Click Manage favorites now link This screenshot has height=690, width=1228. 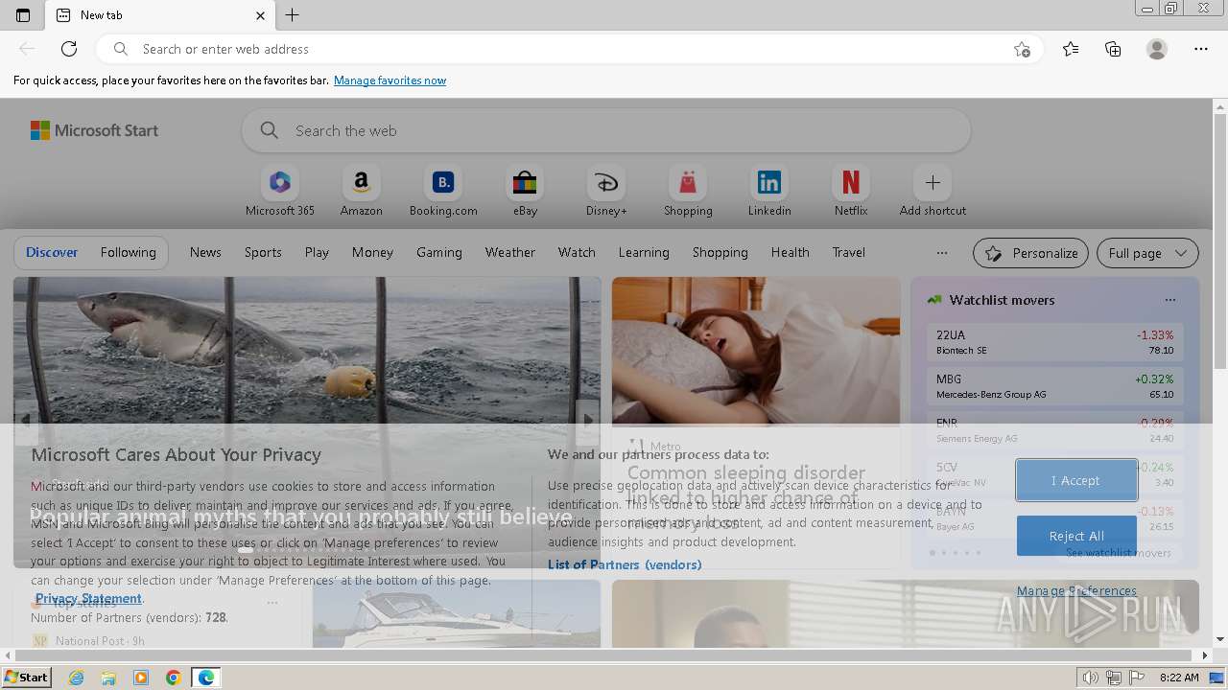coord(390,80)
